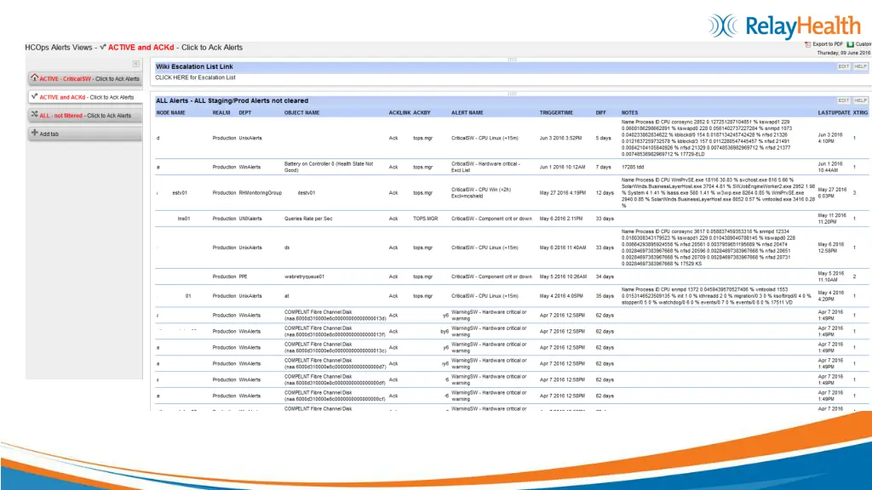Select the 'Battery on Controller 0' object name cell
Image resolution: width=872 pixels, height=490 pixels.
pyautogui.click(x=329, y=168)
